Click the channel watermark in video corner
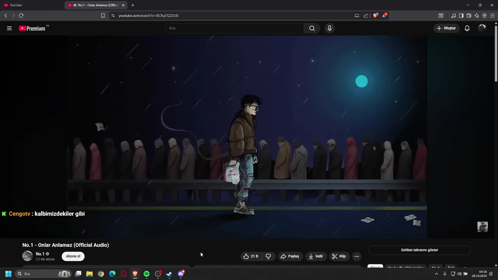498x280 pixels. (482, 227)
